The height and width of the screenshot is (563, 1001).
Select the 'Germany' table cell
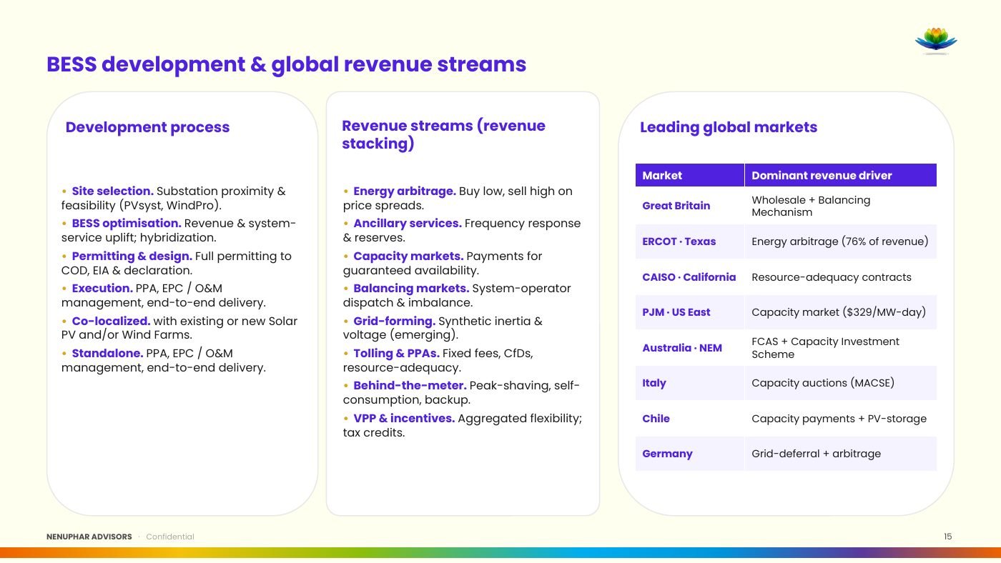(689, 454)
